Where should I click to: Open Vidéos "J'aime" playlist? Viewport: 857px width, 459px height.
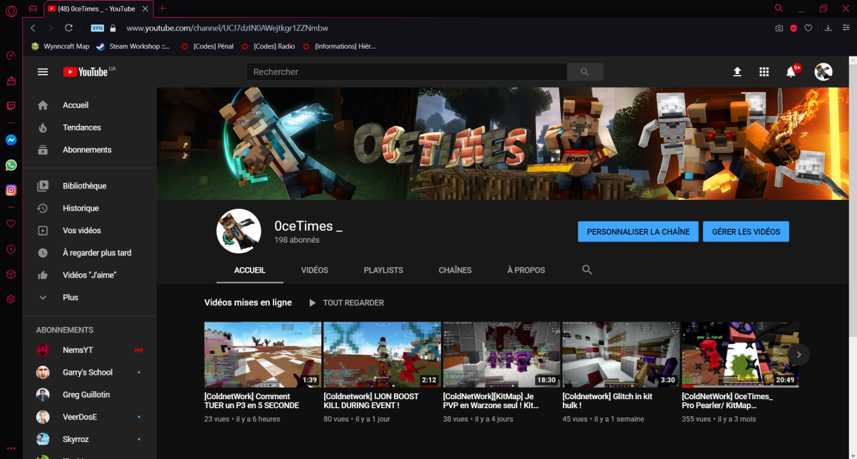coord(89,275)
